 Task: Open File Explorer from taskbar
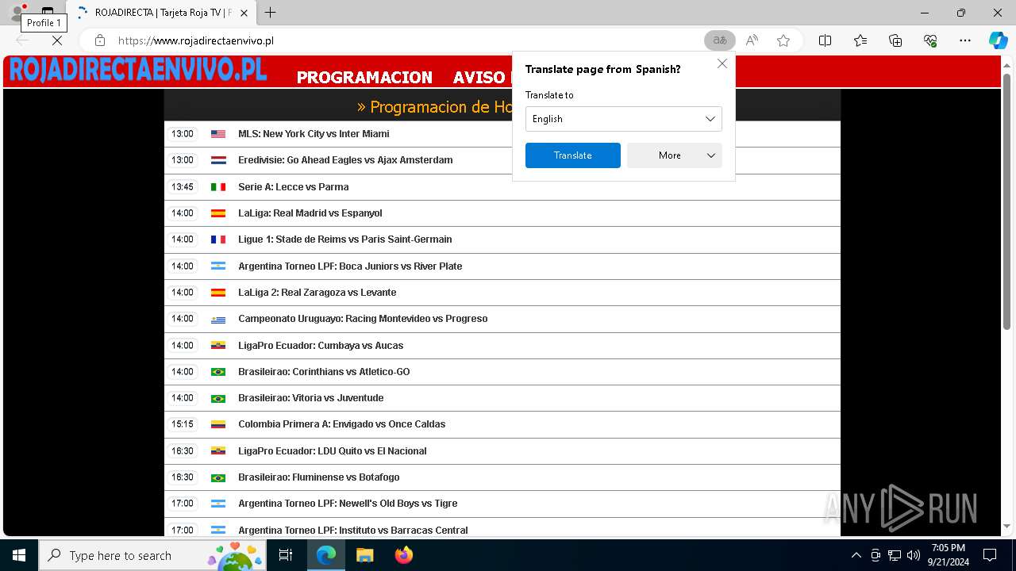click(x=364, y=555)
